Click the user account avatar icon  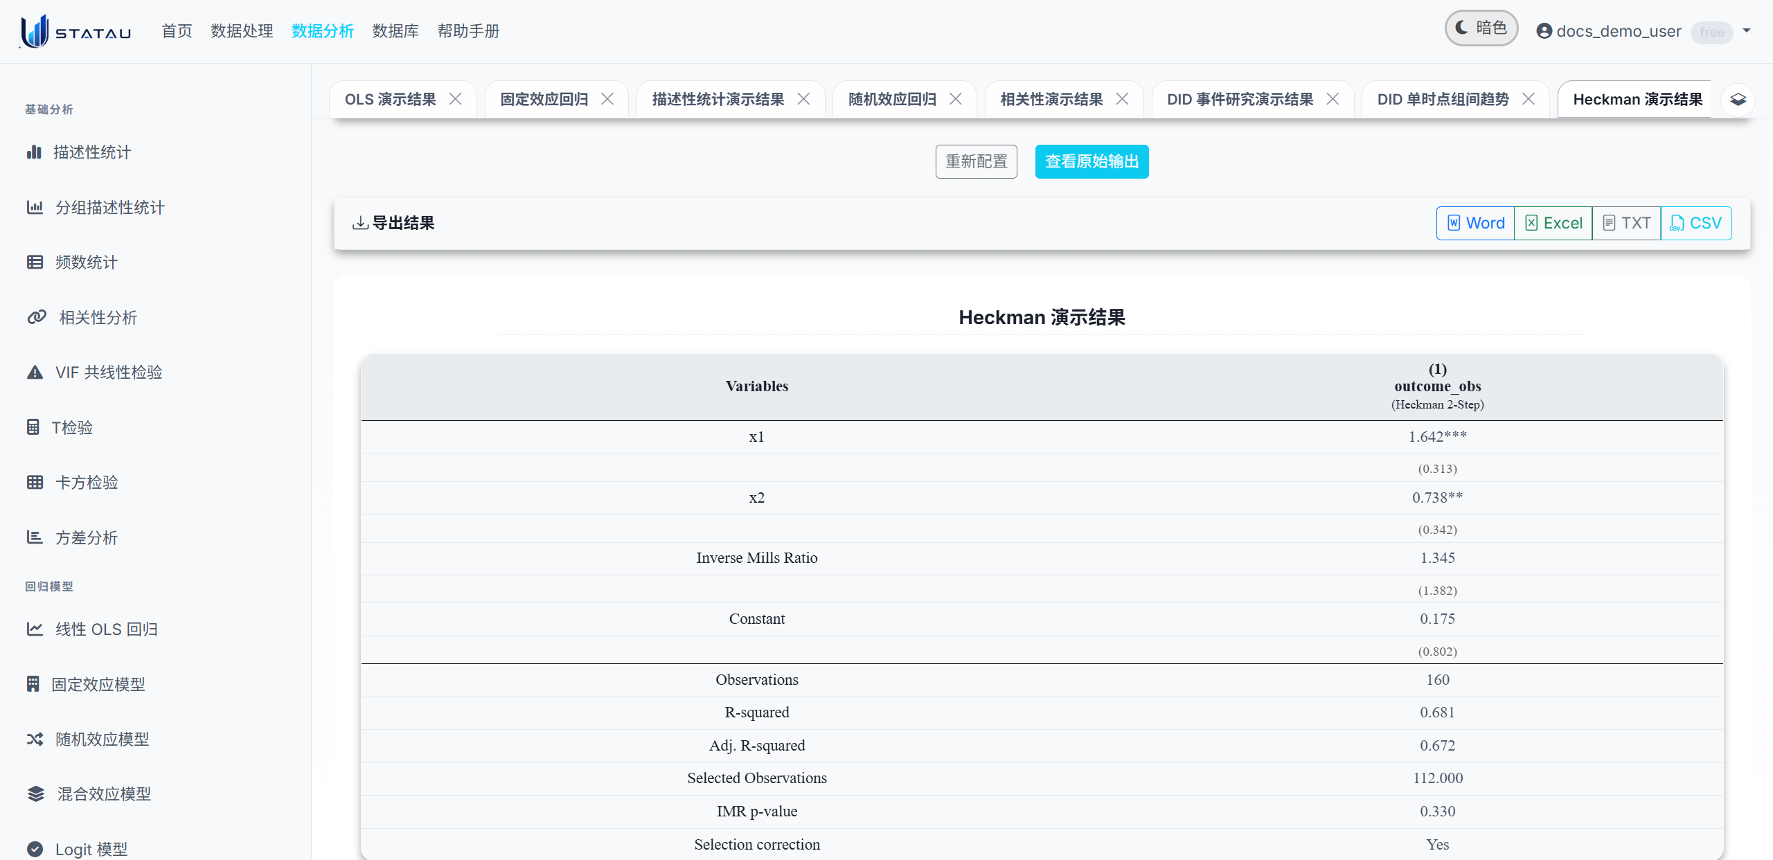pos(1544,31)
